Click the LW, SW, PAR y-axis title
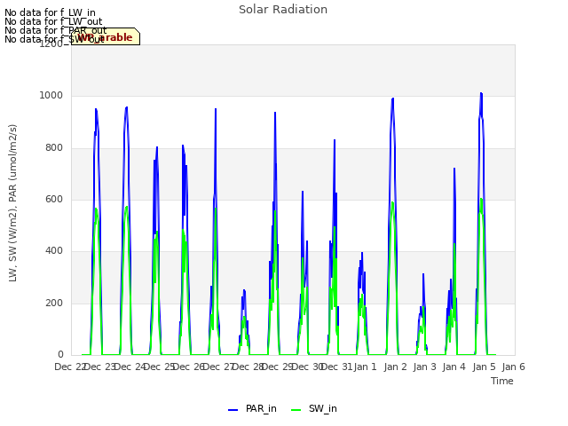Screen dimensions: 568x426 click(x=12, y=203)
